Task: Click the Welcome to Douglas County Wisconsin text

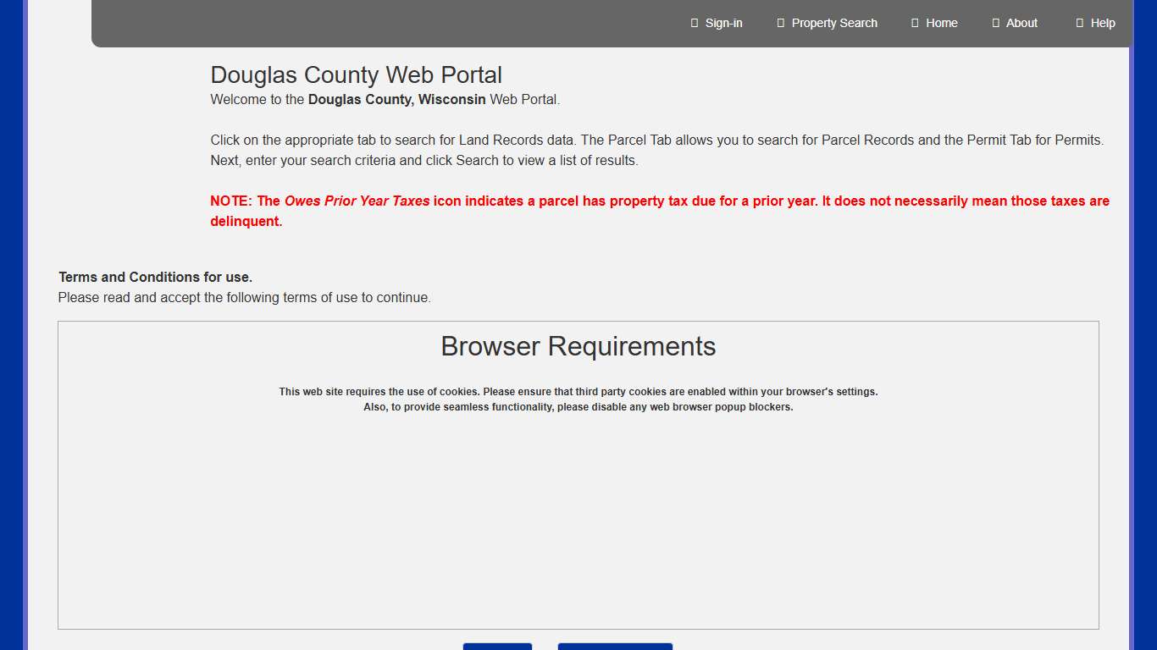Action: [x=385, y=99]
